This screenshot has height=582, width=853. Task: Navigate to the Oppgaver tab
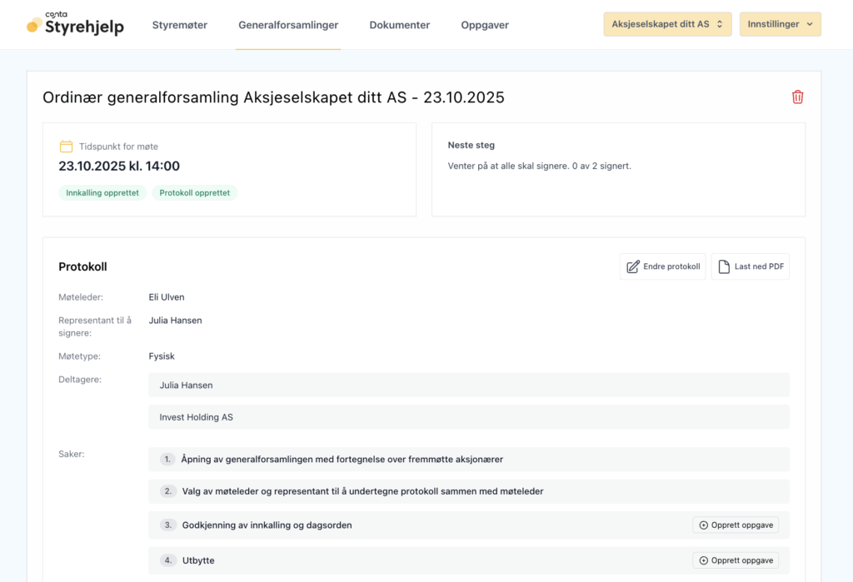[x=485, y=25]
